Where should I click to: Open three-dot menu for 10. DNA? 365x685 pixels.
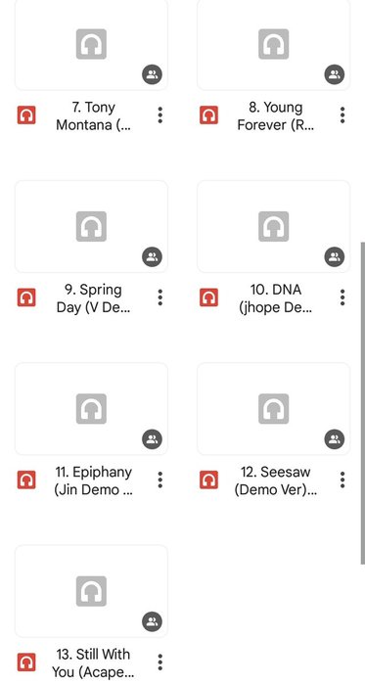(342, 297)
